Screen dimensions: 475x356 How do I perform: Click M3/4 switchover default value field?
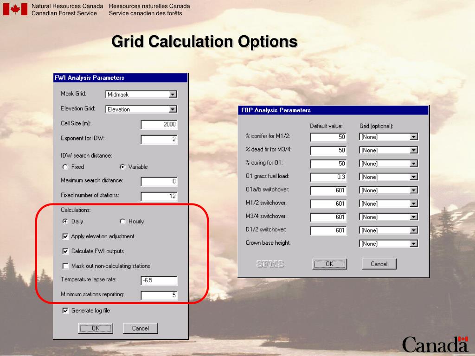point(328,217)
